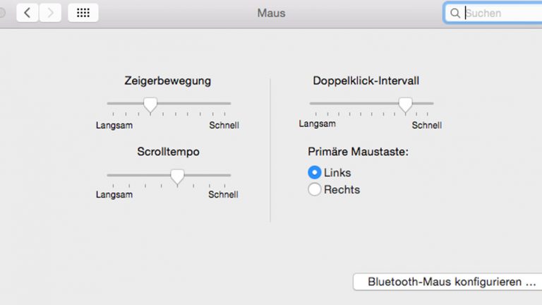Click the Schnell label under Scrolltempo
Image resolution: width=542 pixels, height=305 pixels.
click(x=223, y=195)
